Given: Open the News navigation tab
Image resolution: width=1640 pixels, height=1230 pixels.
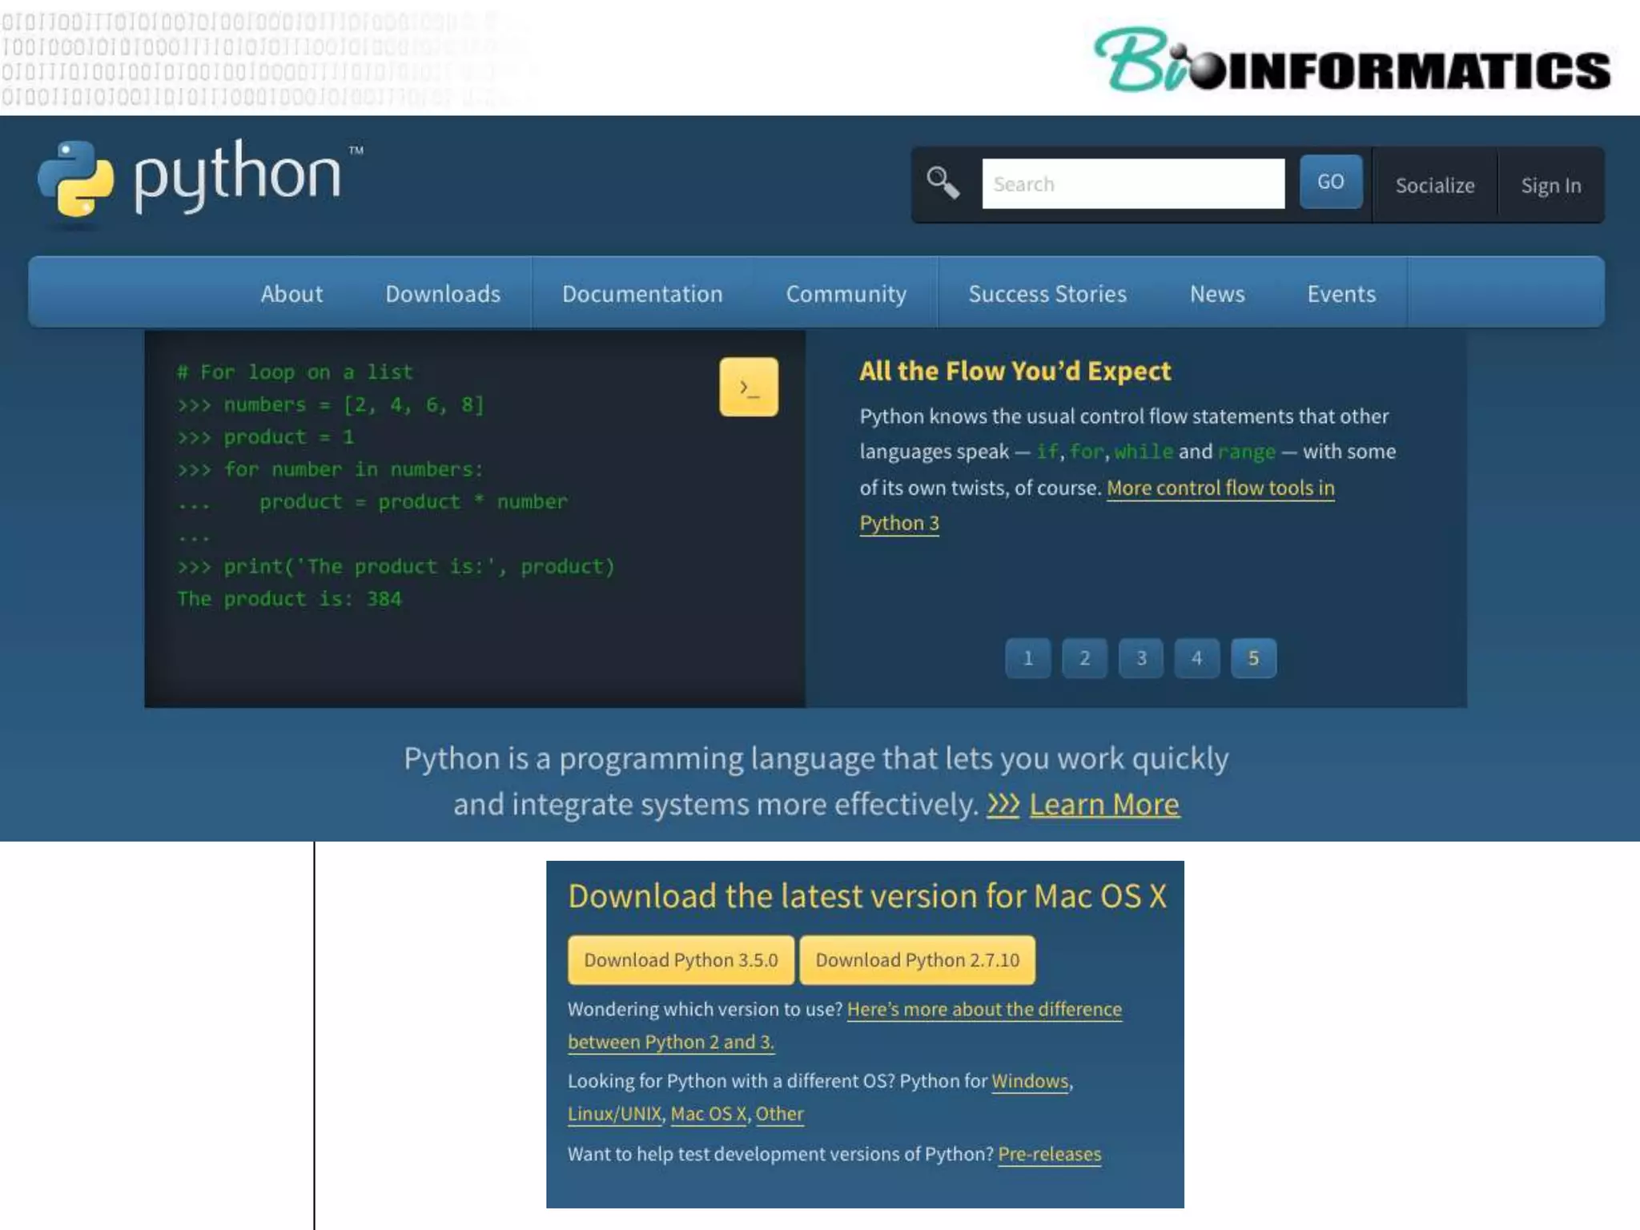Looking at the screenshot, I should pos(1217,293).
